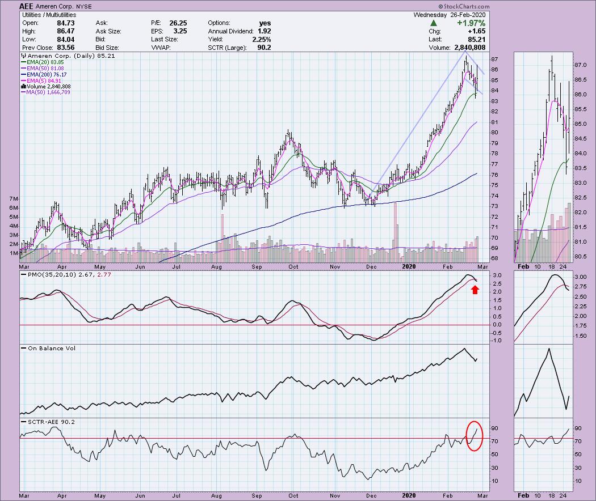596x501 pixels.
Task: Click the Chg value +1.65
Action: (x=476, y=31)
